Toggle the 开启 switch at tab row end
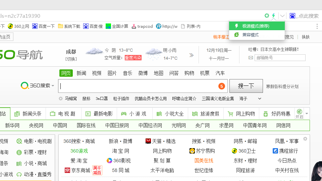The height and width of the screenshot is (181, 322). [x=299, y=114]
